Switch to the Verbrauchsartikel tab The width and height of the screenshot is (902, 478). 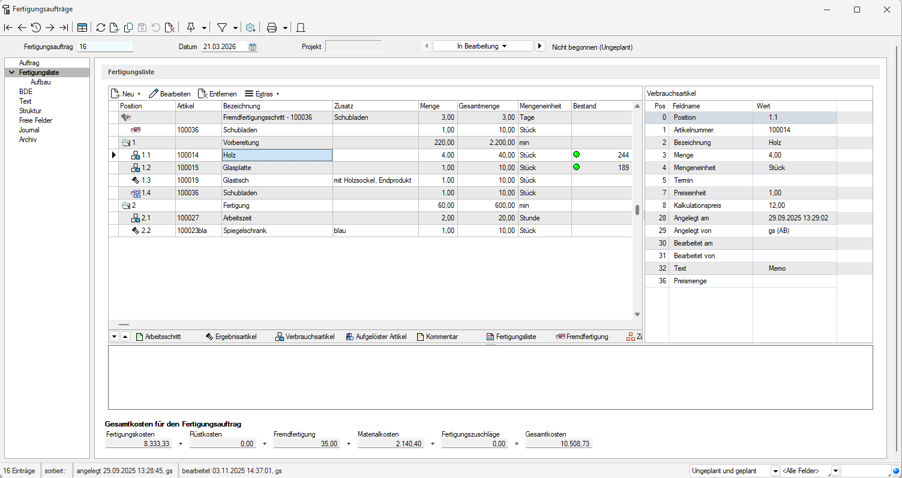[304, 337]
